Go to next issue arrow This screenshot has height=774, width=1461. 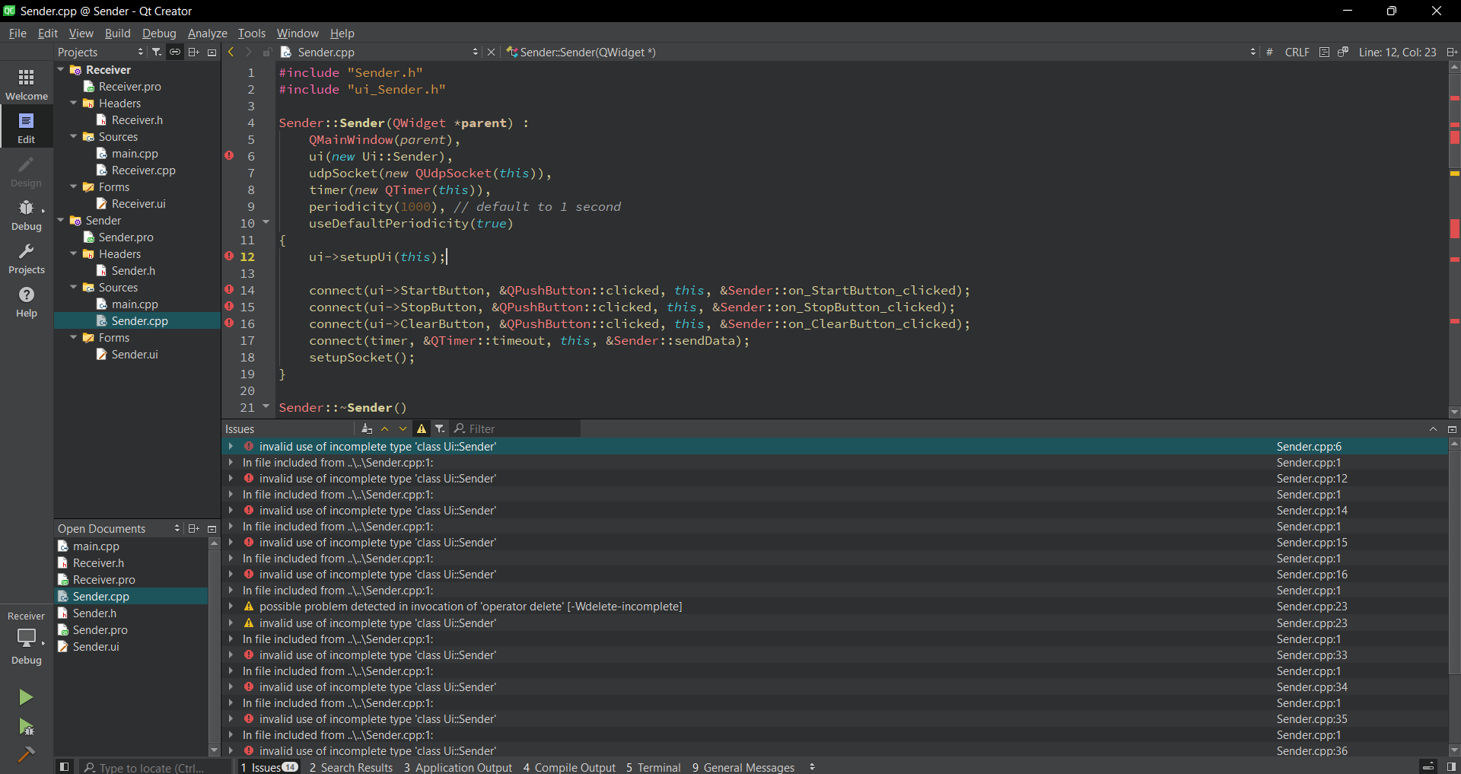(403, 428)
